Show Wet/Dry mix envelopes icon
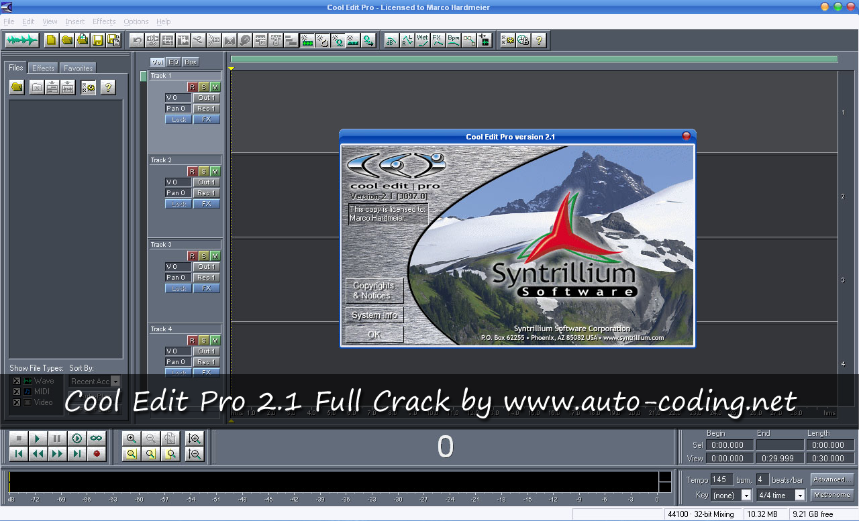 click(x=422, y=40)
